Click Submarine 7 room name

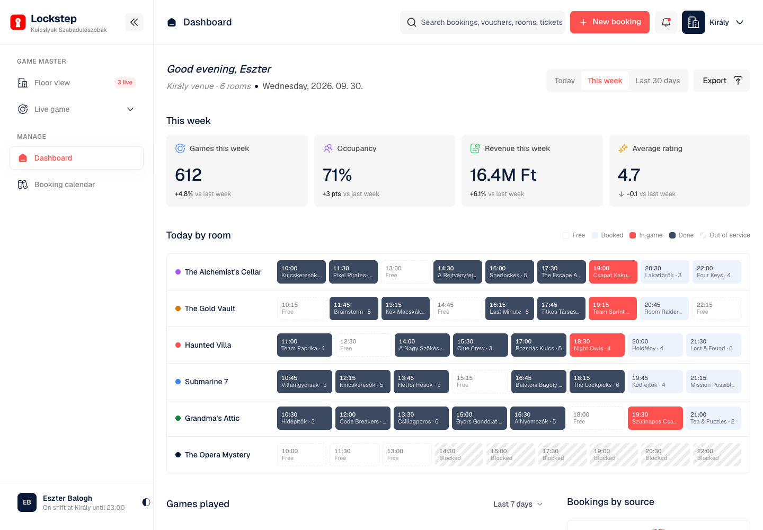click(206, 382)
